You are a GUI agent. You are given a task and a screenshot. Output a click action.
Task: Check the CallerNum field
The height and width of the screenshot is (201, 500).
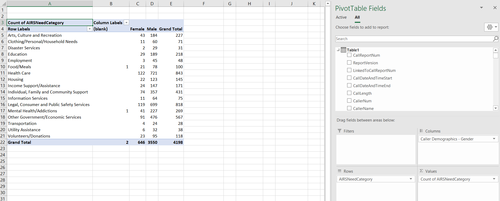(x=349, y=101)
